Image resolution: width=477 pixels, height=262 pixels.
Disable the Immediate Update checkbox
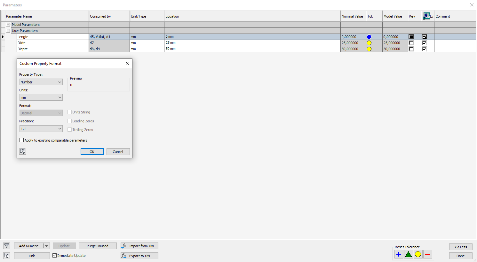tap(55, 256)
